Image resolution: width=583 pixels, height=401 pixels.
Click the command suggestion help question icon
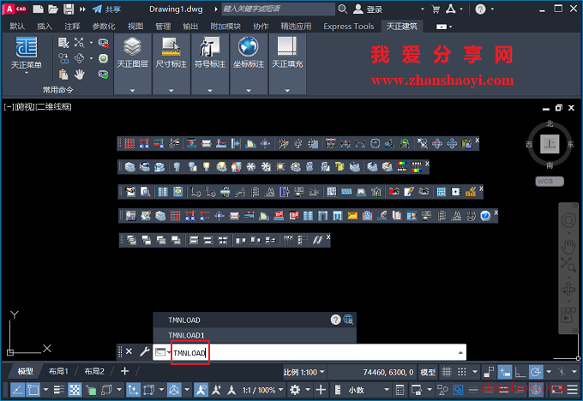(335, 320)
